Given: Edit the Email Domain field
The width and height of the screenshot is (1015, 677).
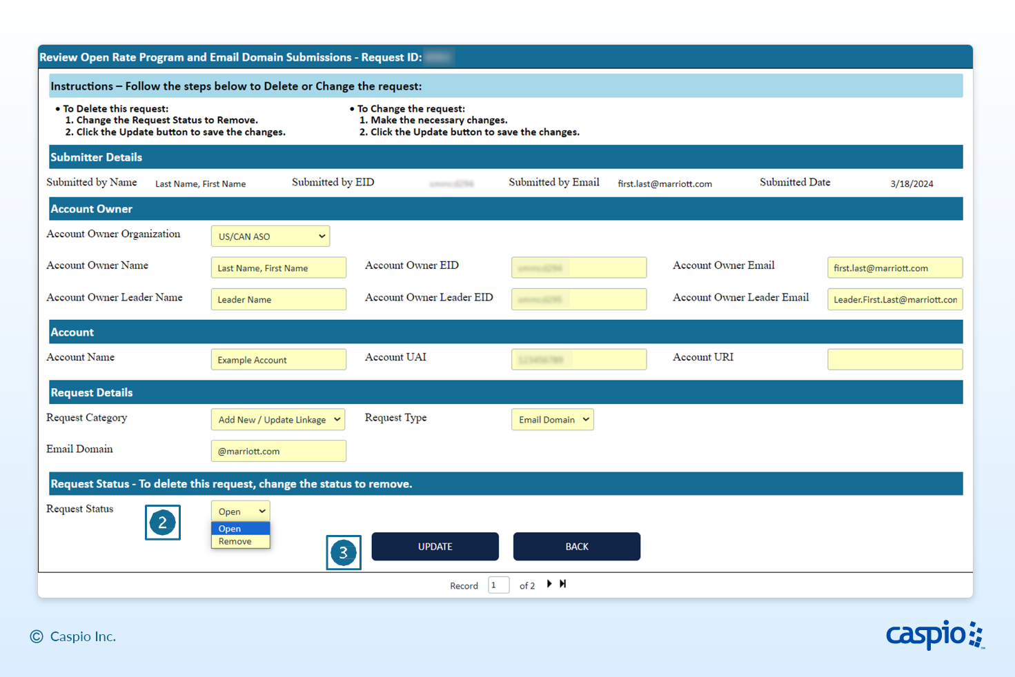Looking at the screenshot, I should click(x=278, y=452).
